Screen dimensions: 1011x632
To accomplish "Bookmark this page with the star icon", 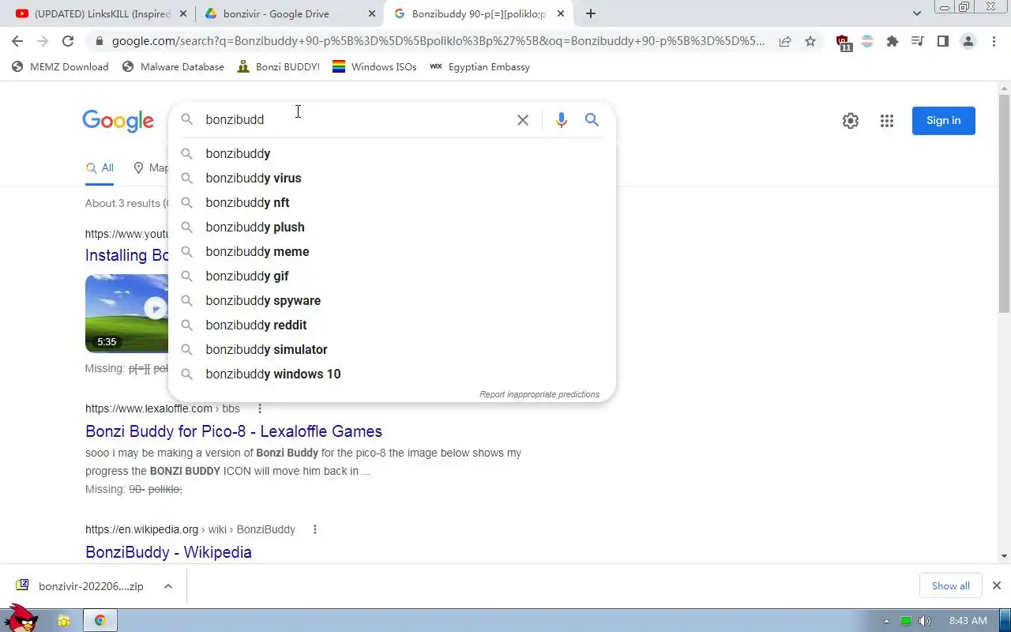I will pyautogui.click(x=810, y=42).
